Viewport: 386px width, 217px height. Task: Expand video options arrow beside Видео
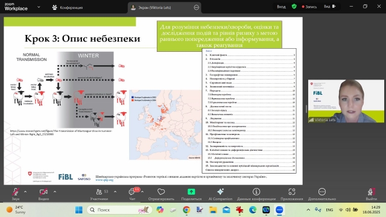(55, 192)
